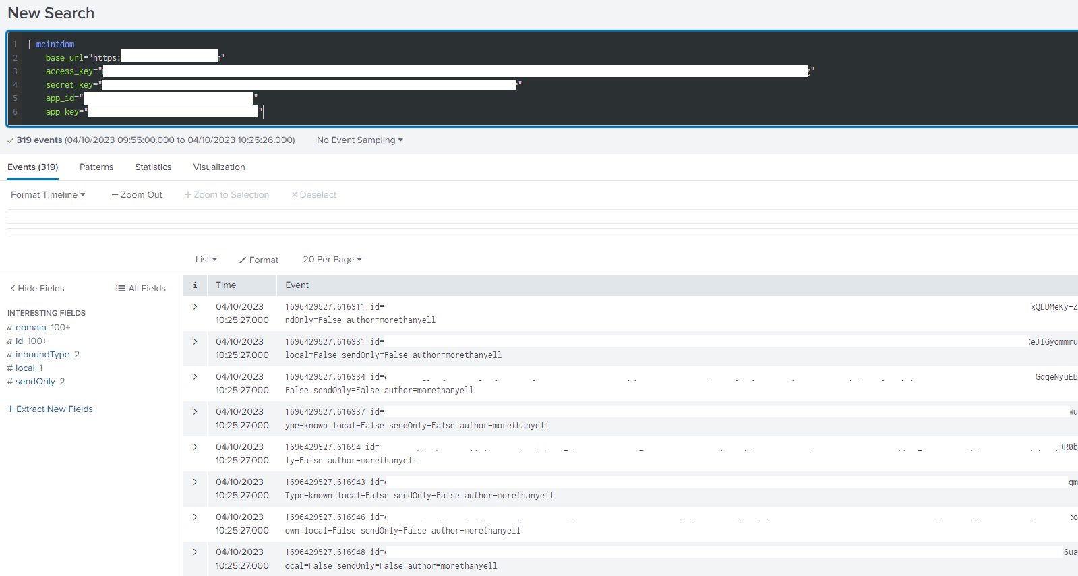Open the Format Timeline dropdown
1078x576 pixels.
pyautogui.click(x=48, y=194)
